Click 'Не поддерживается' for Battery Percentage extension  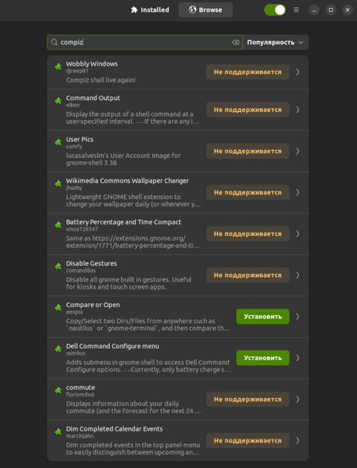coord(248,234)
